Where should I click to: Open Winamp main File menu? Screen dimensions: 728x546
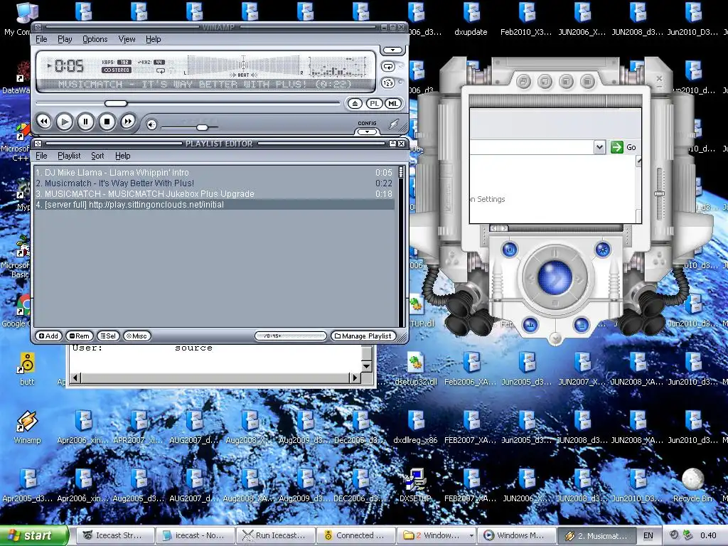pos(41,39)
